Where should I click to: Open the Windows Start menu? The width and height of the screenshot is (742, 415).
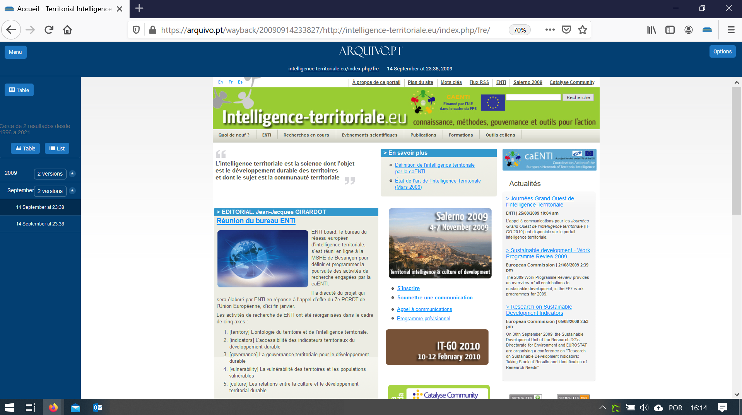(9, 407)
